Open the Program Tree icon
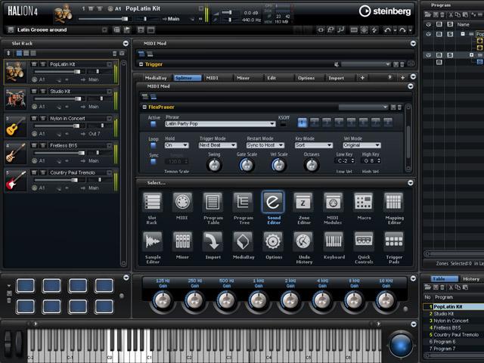The height and width of the screenshot is (363, 484). (x=243, y=202)
